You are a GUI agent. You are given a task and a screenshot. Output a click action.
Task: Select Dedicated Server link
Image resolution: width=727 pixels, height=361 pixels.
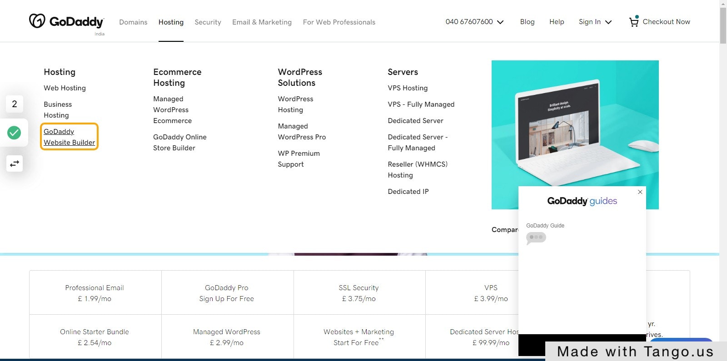416,121
